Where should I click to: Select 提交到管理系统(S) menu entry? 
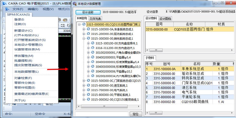click(28, 65)
